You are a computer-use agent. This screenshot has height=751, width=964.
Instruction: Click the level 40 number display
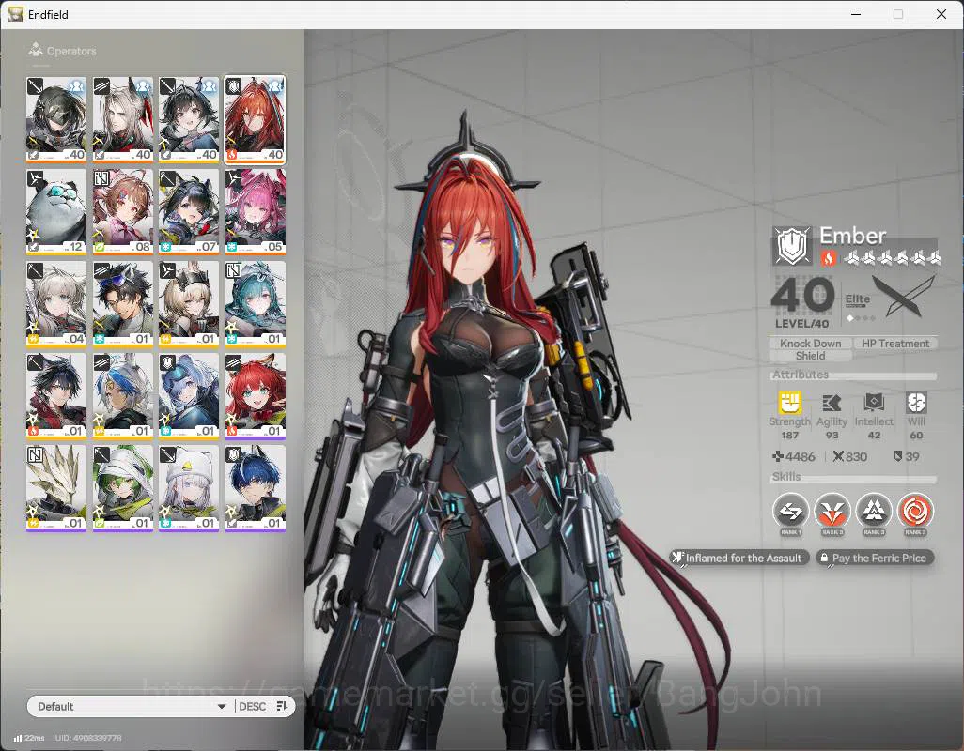[802, 296]
